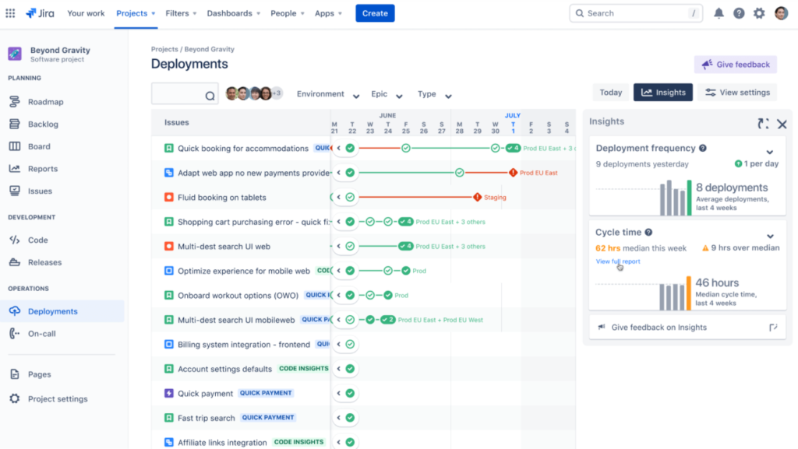The image size is (798, 449).
Task: Click the notifications bell icon
Action: point(719,12)
